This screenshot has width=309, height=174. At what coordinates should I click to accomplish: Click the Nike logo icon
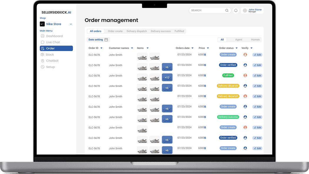point(42,24)
